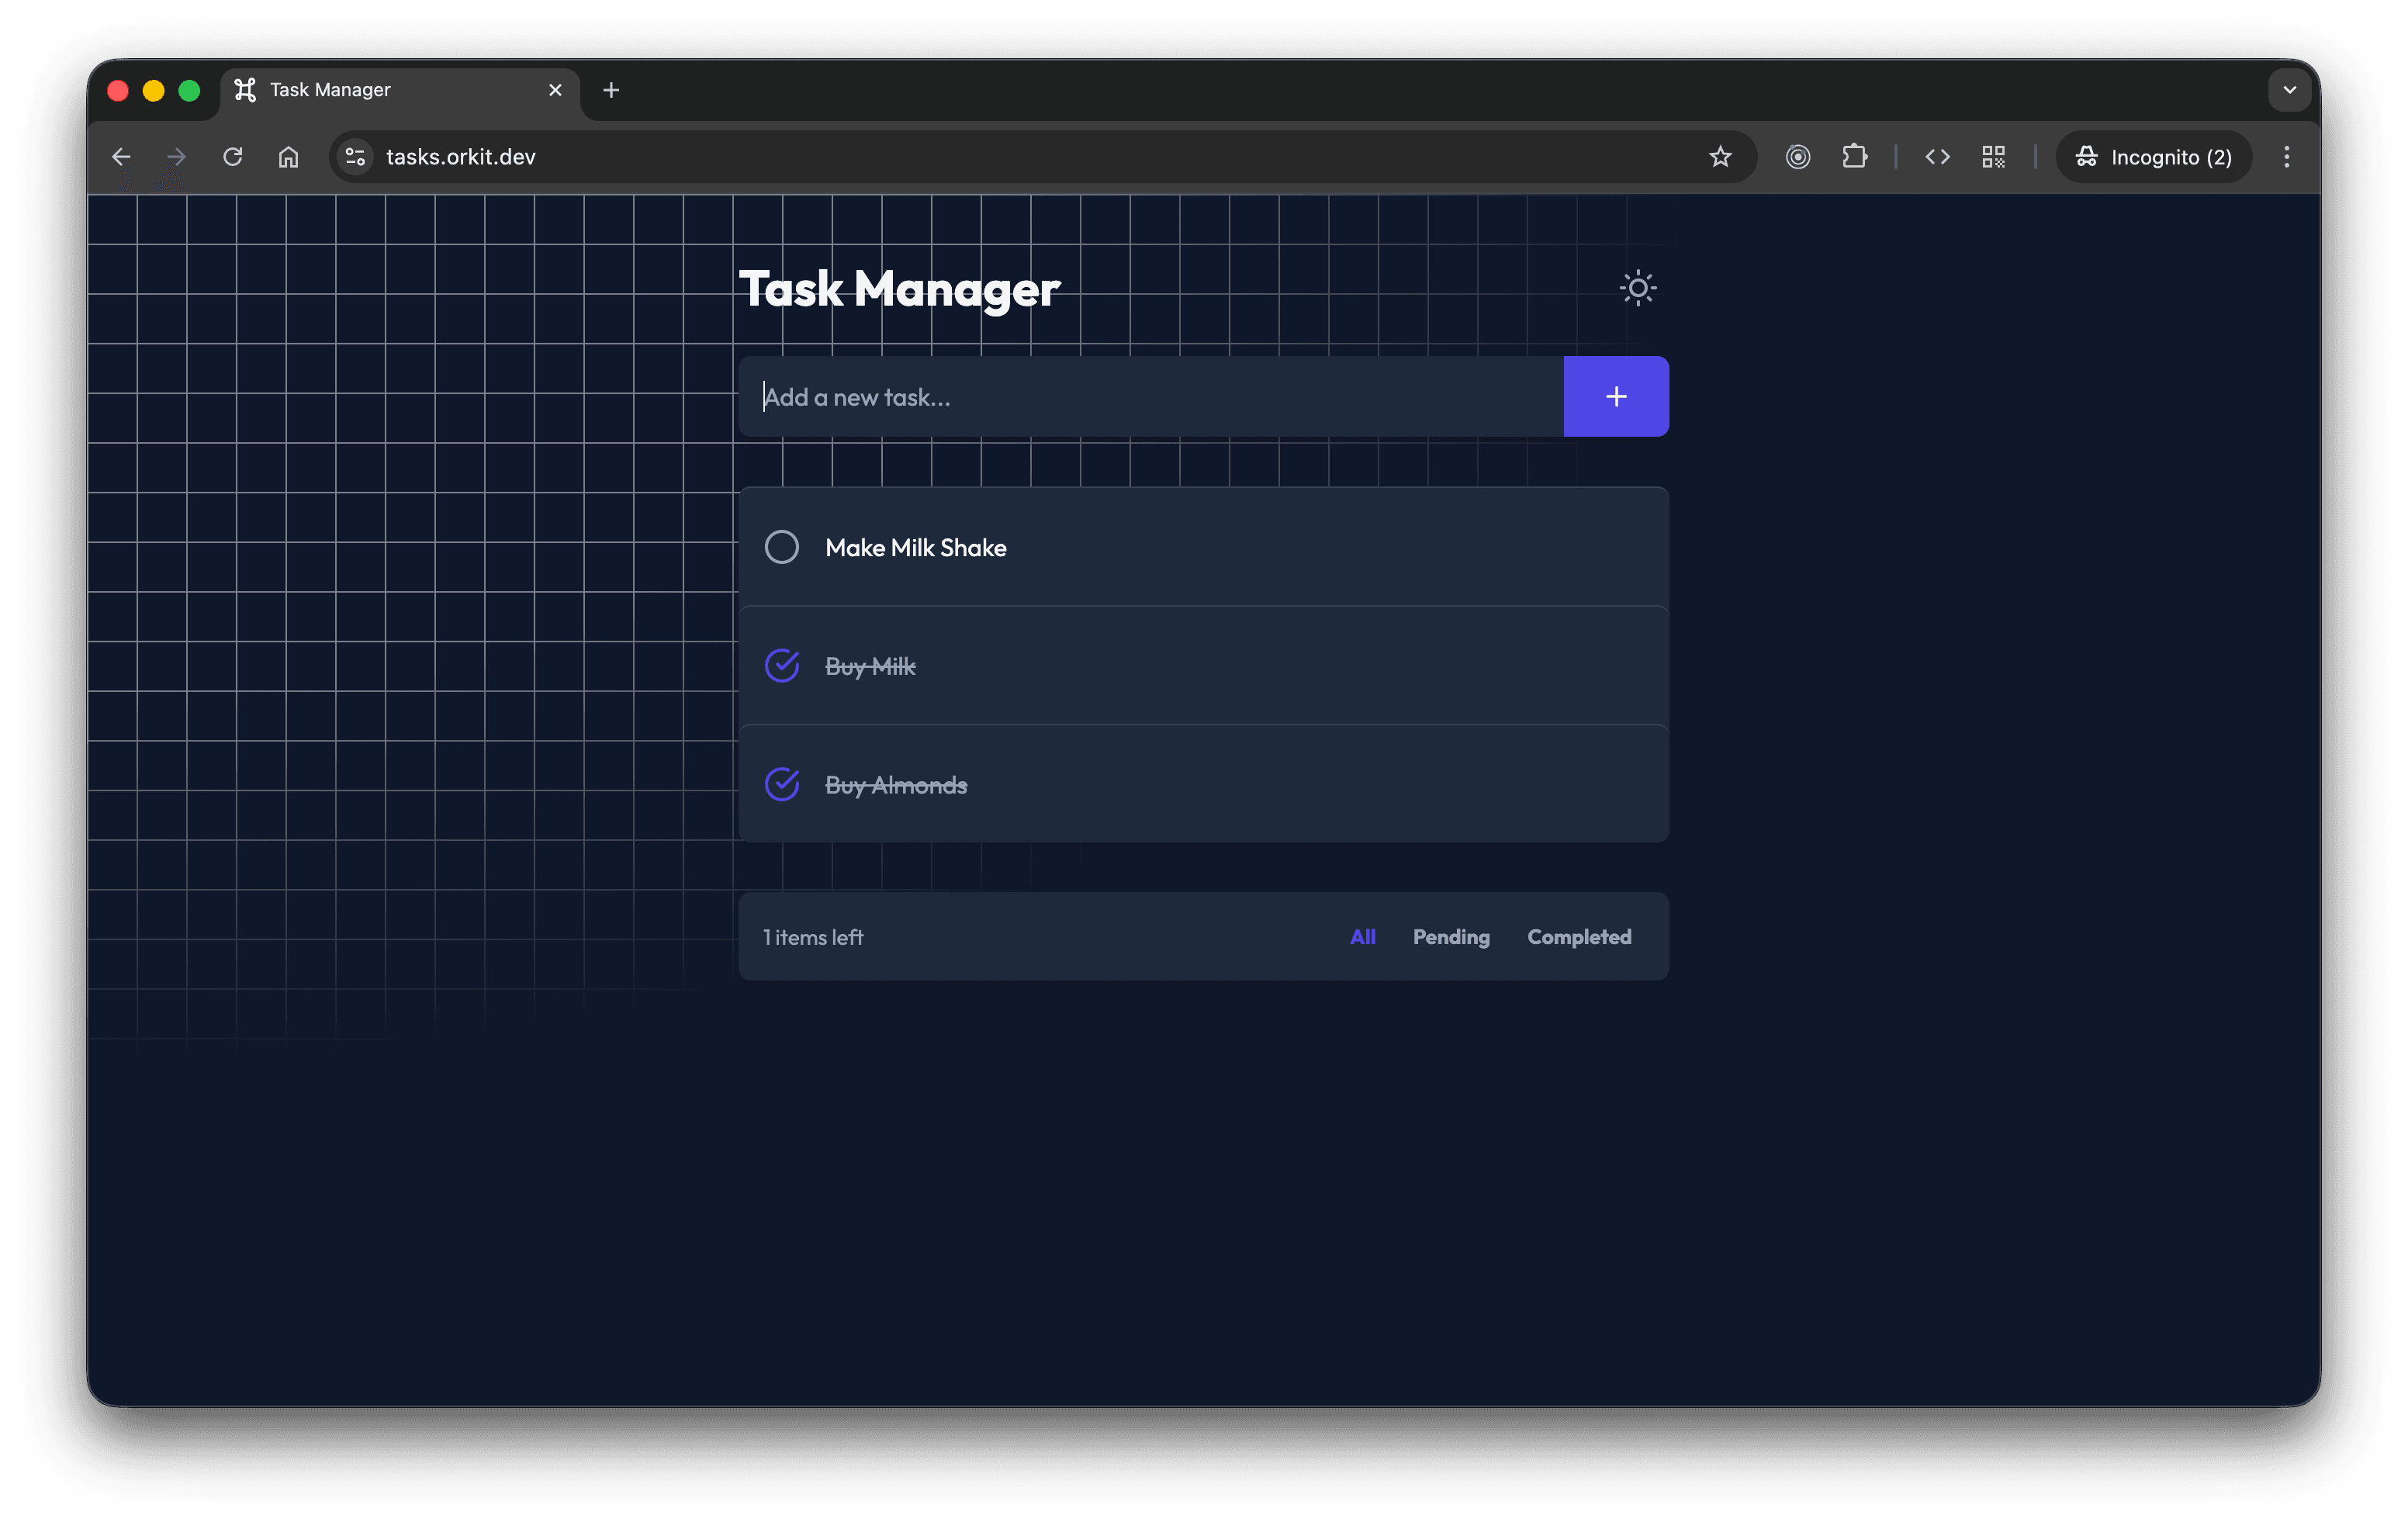
Task: Focus the Add a new task field
Action: (1150, 397)
